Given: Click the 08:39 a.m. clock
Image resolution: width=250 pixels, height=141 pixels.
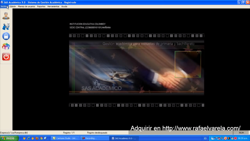Looking at the screenshot, I should tap(243, 138).
